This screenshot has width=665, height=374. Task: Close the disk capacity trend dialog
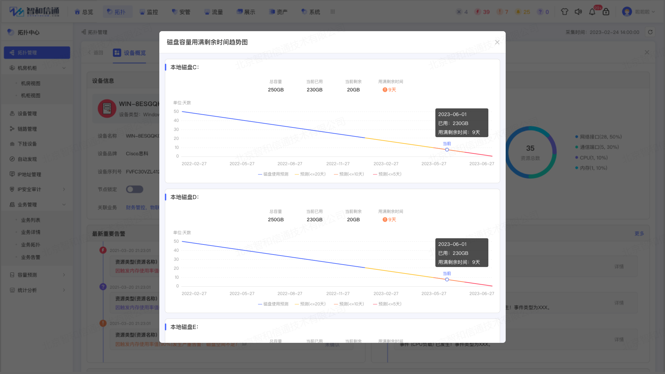[x=497, y=42]
